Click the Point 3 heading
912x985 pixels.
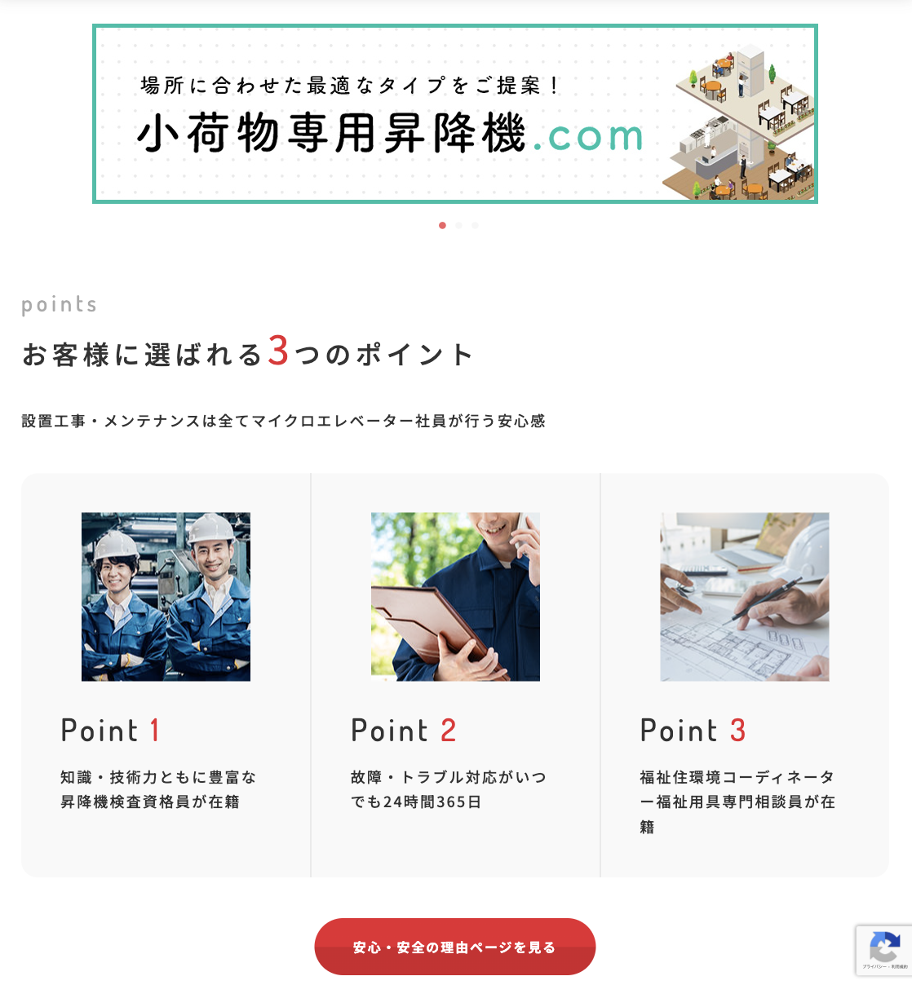point(693,730)
